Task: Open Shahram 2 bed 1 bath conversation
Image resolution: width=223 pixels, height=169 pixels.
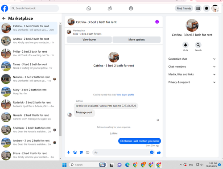Action: pyautogui.click(x=29, y=130)
